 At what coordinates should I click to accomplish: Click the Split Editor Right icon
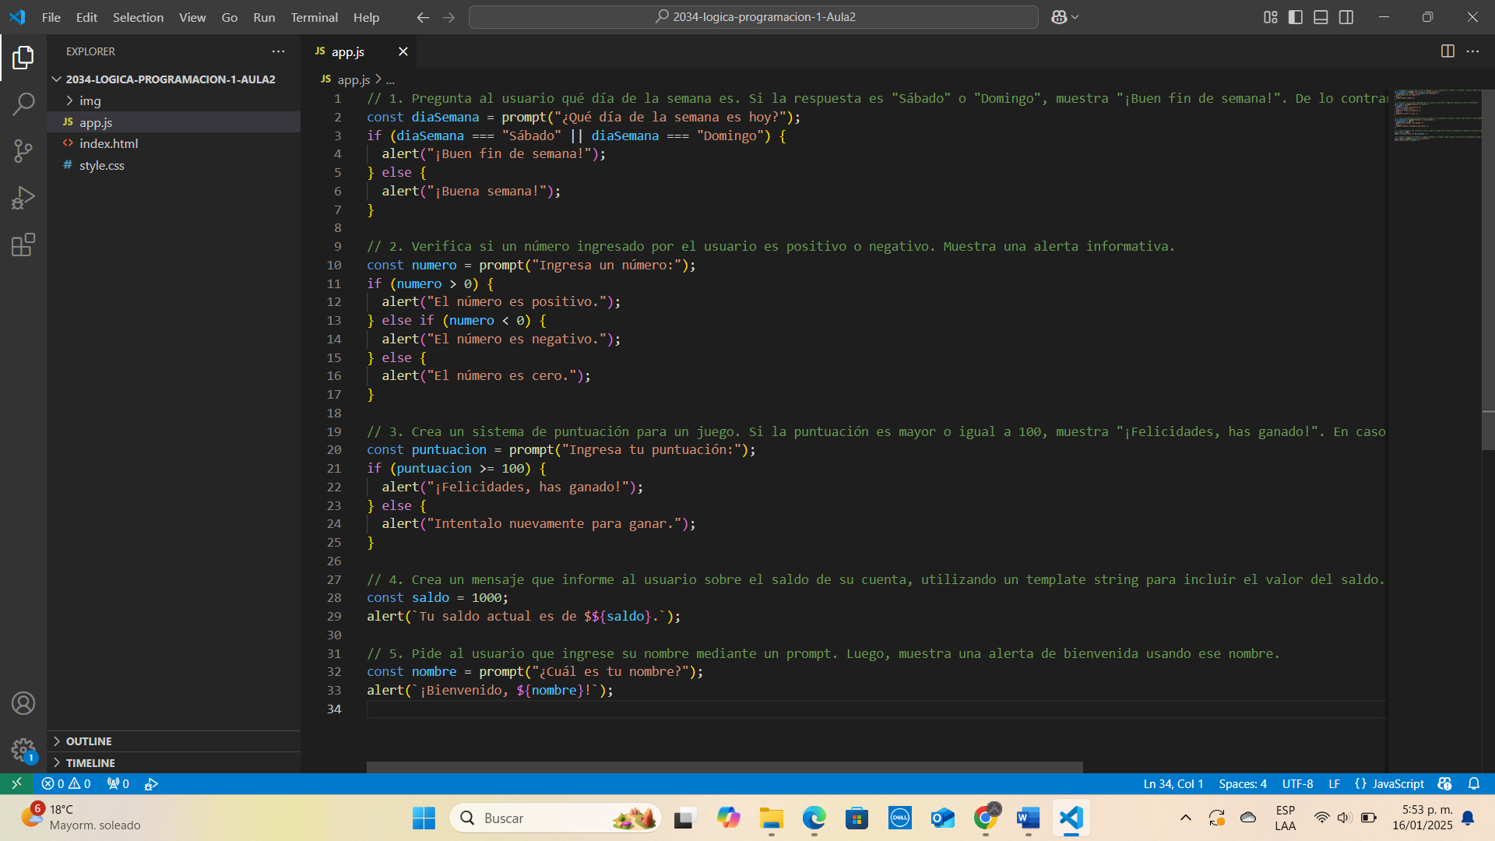click(1448, 51)
